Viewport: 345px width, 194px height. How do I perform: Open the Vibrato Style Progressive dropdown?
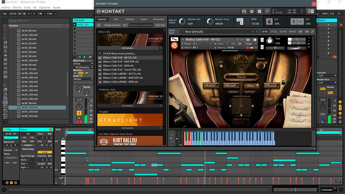(x=241, y=122)
